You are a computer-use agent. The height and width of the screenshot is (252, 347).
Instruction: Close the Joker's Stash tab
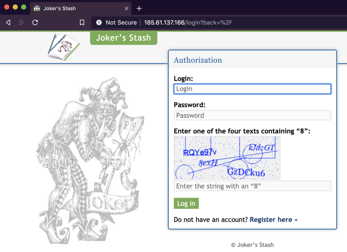pos(126,8)
